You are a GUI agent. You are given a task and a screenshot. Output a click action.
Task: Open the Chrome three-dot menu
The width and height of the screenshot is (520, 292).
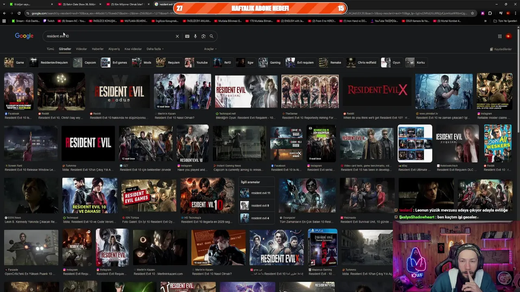tap(515, 13)
